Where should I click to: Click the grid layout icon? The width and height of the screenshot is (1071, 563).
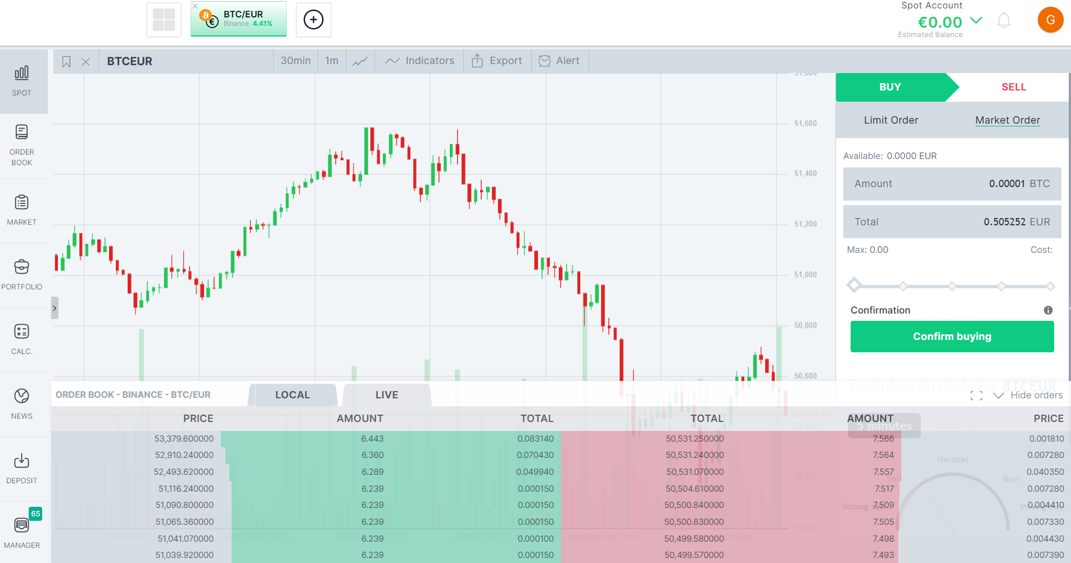click(x=164, y=20)
